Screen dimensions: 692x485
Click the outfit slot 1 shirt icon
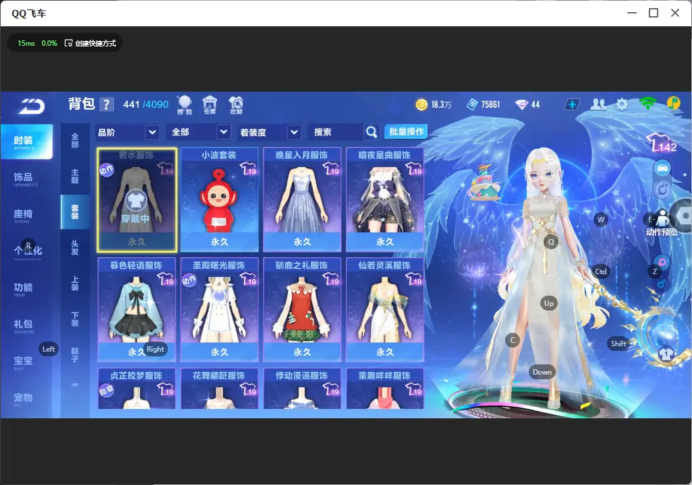[x=666, y=353]
